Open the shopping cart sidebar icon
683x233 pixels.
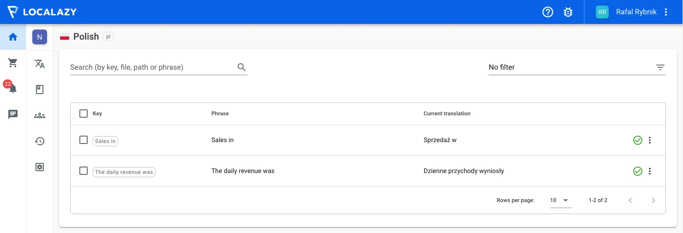(x=13, y=63)
